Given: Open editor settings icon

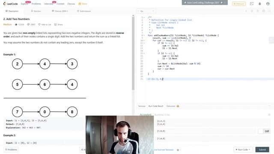Looking at the screenshot, I should pos(264,11).
